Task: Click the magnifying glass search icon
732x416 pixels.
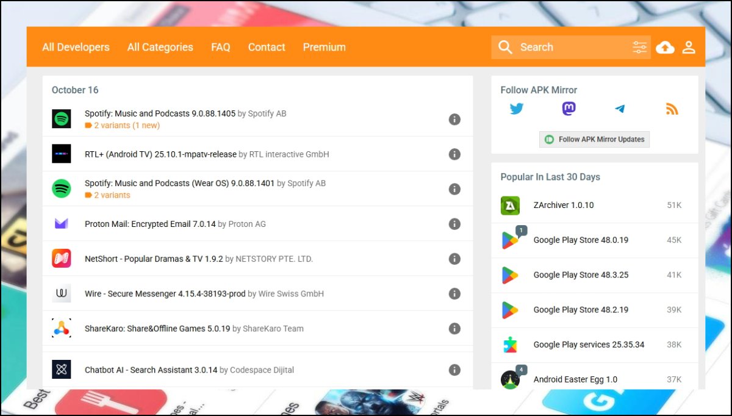Action: (x=505, y=47)
